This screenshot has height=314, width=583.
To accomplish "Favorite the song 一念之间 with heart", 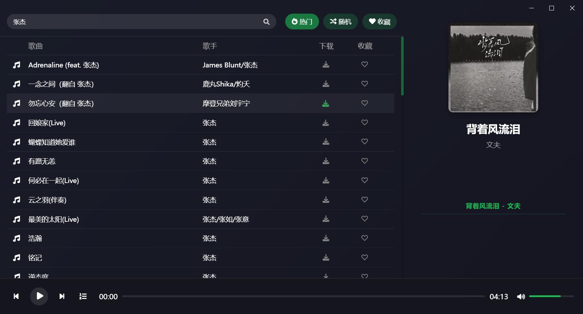I will pyautogui.click(x=365, y=84).
